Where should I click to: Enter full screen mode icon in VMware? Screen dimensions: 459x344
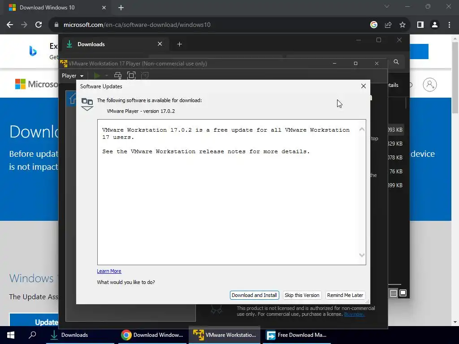[x=131, y=76]
